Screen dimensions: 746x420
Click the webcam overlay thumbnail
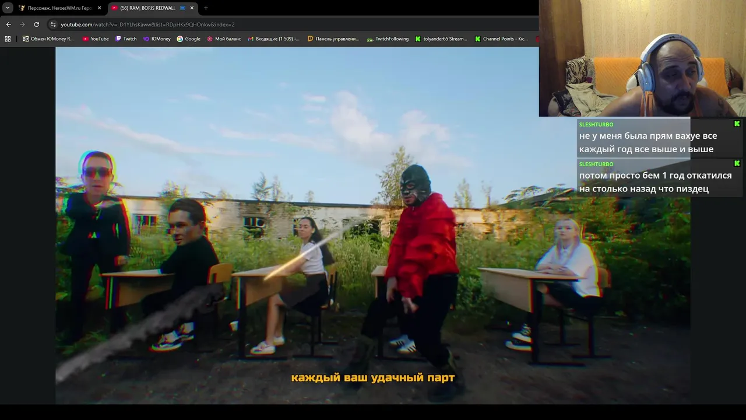coord(642,58)
